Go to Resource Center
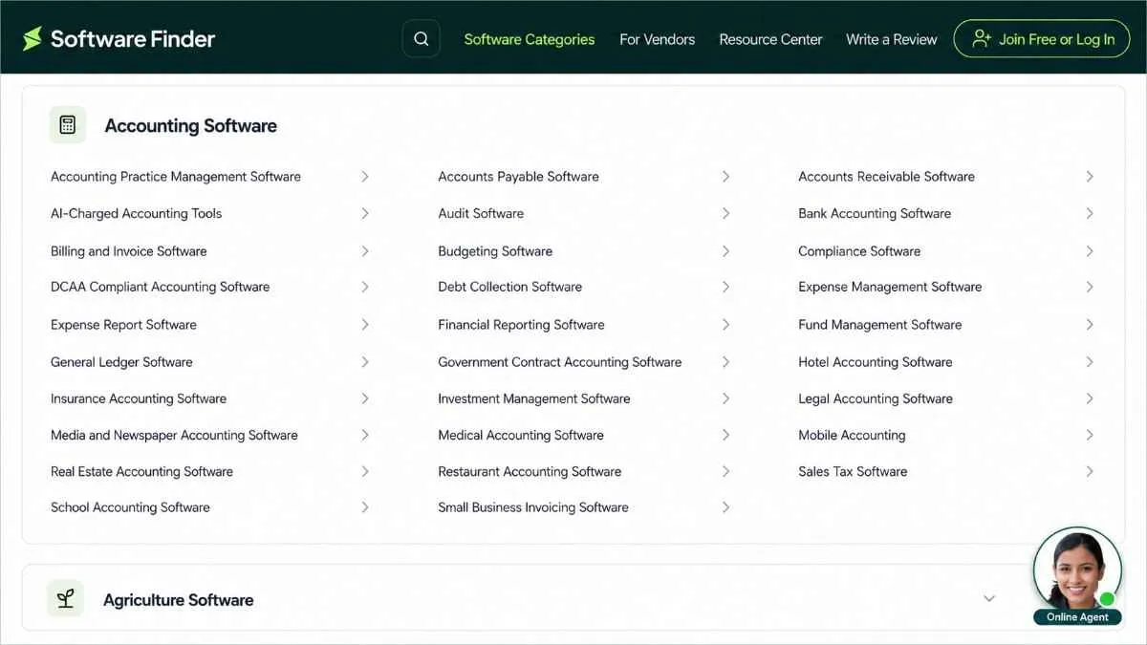This screenshot has width=1147, height=645. pyautogui.click(x=770, y=39)
